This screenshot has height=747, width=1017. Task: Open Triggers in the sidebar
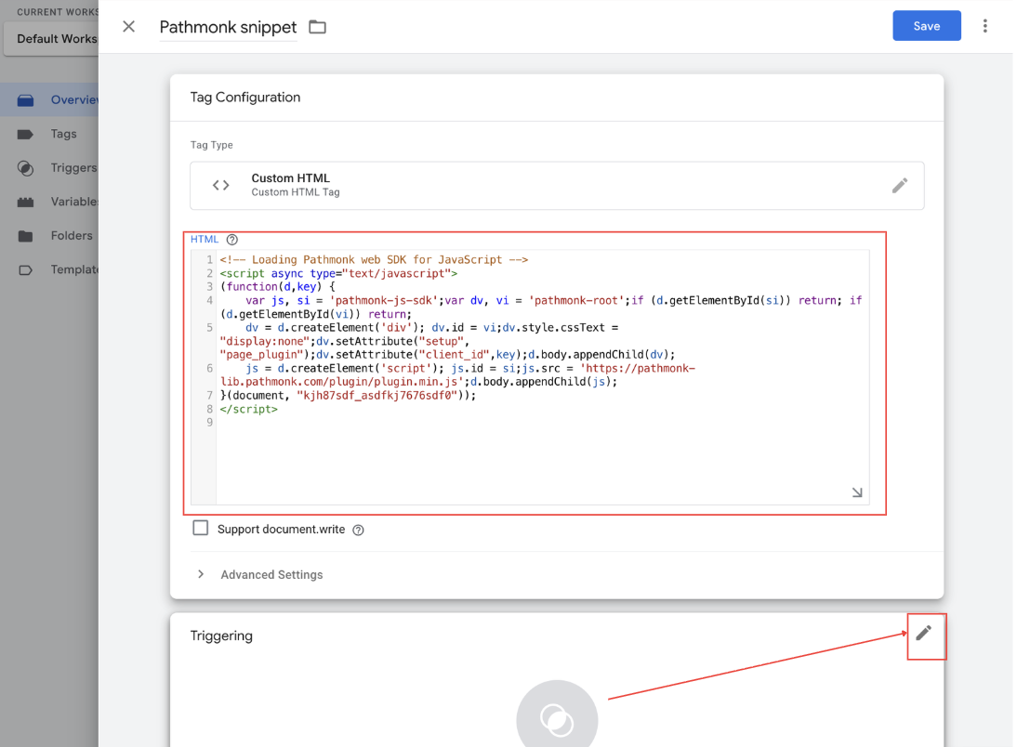click(49, 168)
